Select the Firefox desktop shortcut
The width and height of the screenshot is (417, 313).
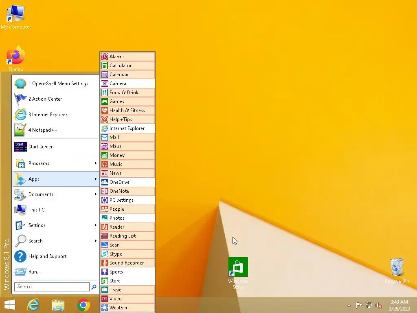point(16,59)
